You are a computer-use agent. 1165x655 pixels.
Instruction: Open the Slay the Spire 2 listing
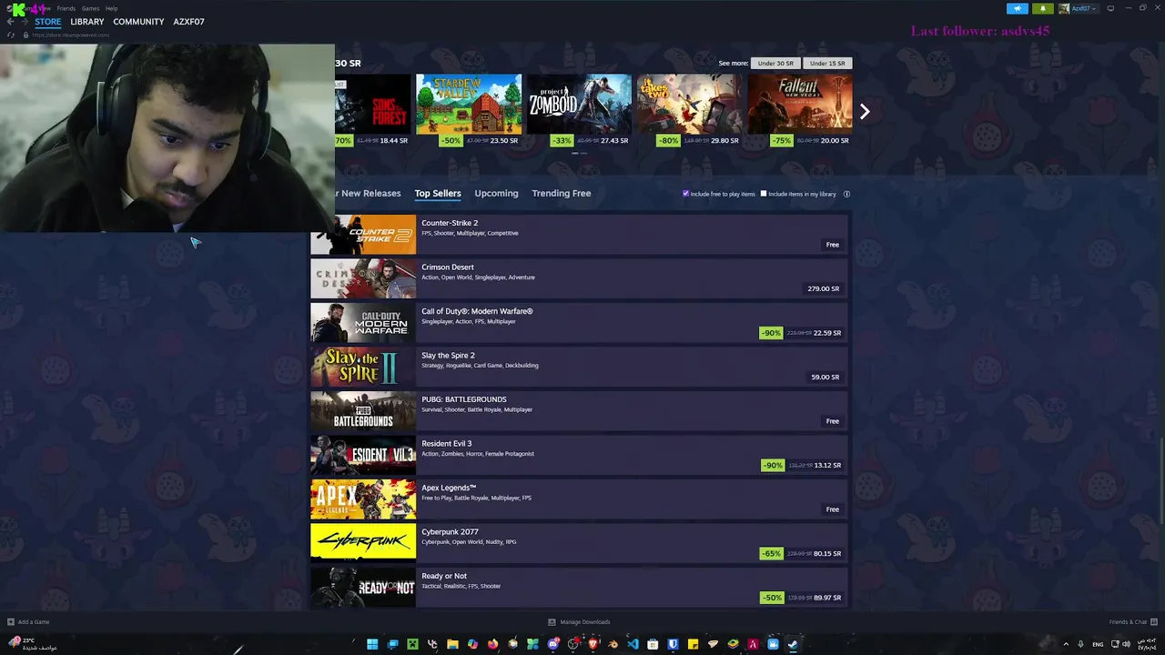coord(579,367)
